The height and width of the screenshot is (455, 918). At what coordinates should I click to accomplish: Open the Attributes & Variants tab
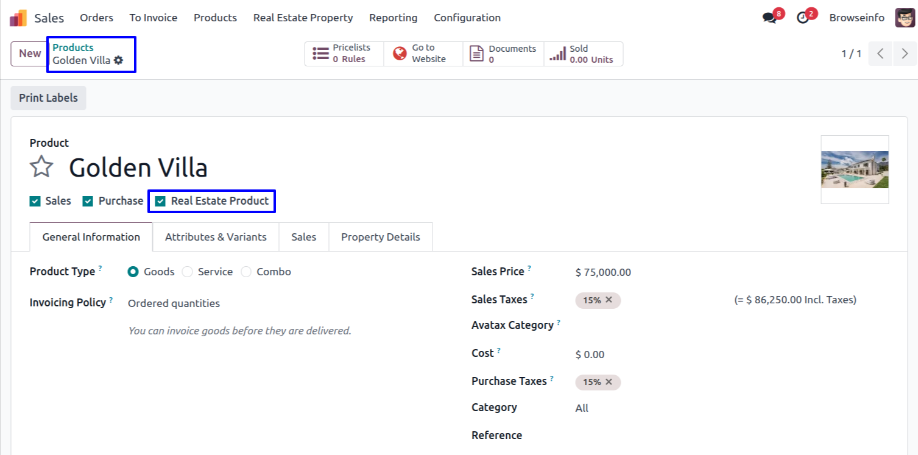click(x=216, y=237)
